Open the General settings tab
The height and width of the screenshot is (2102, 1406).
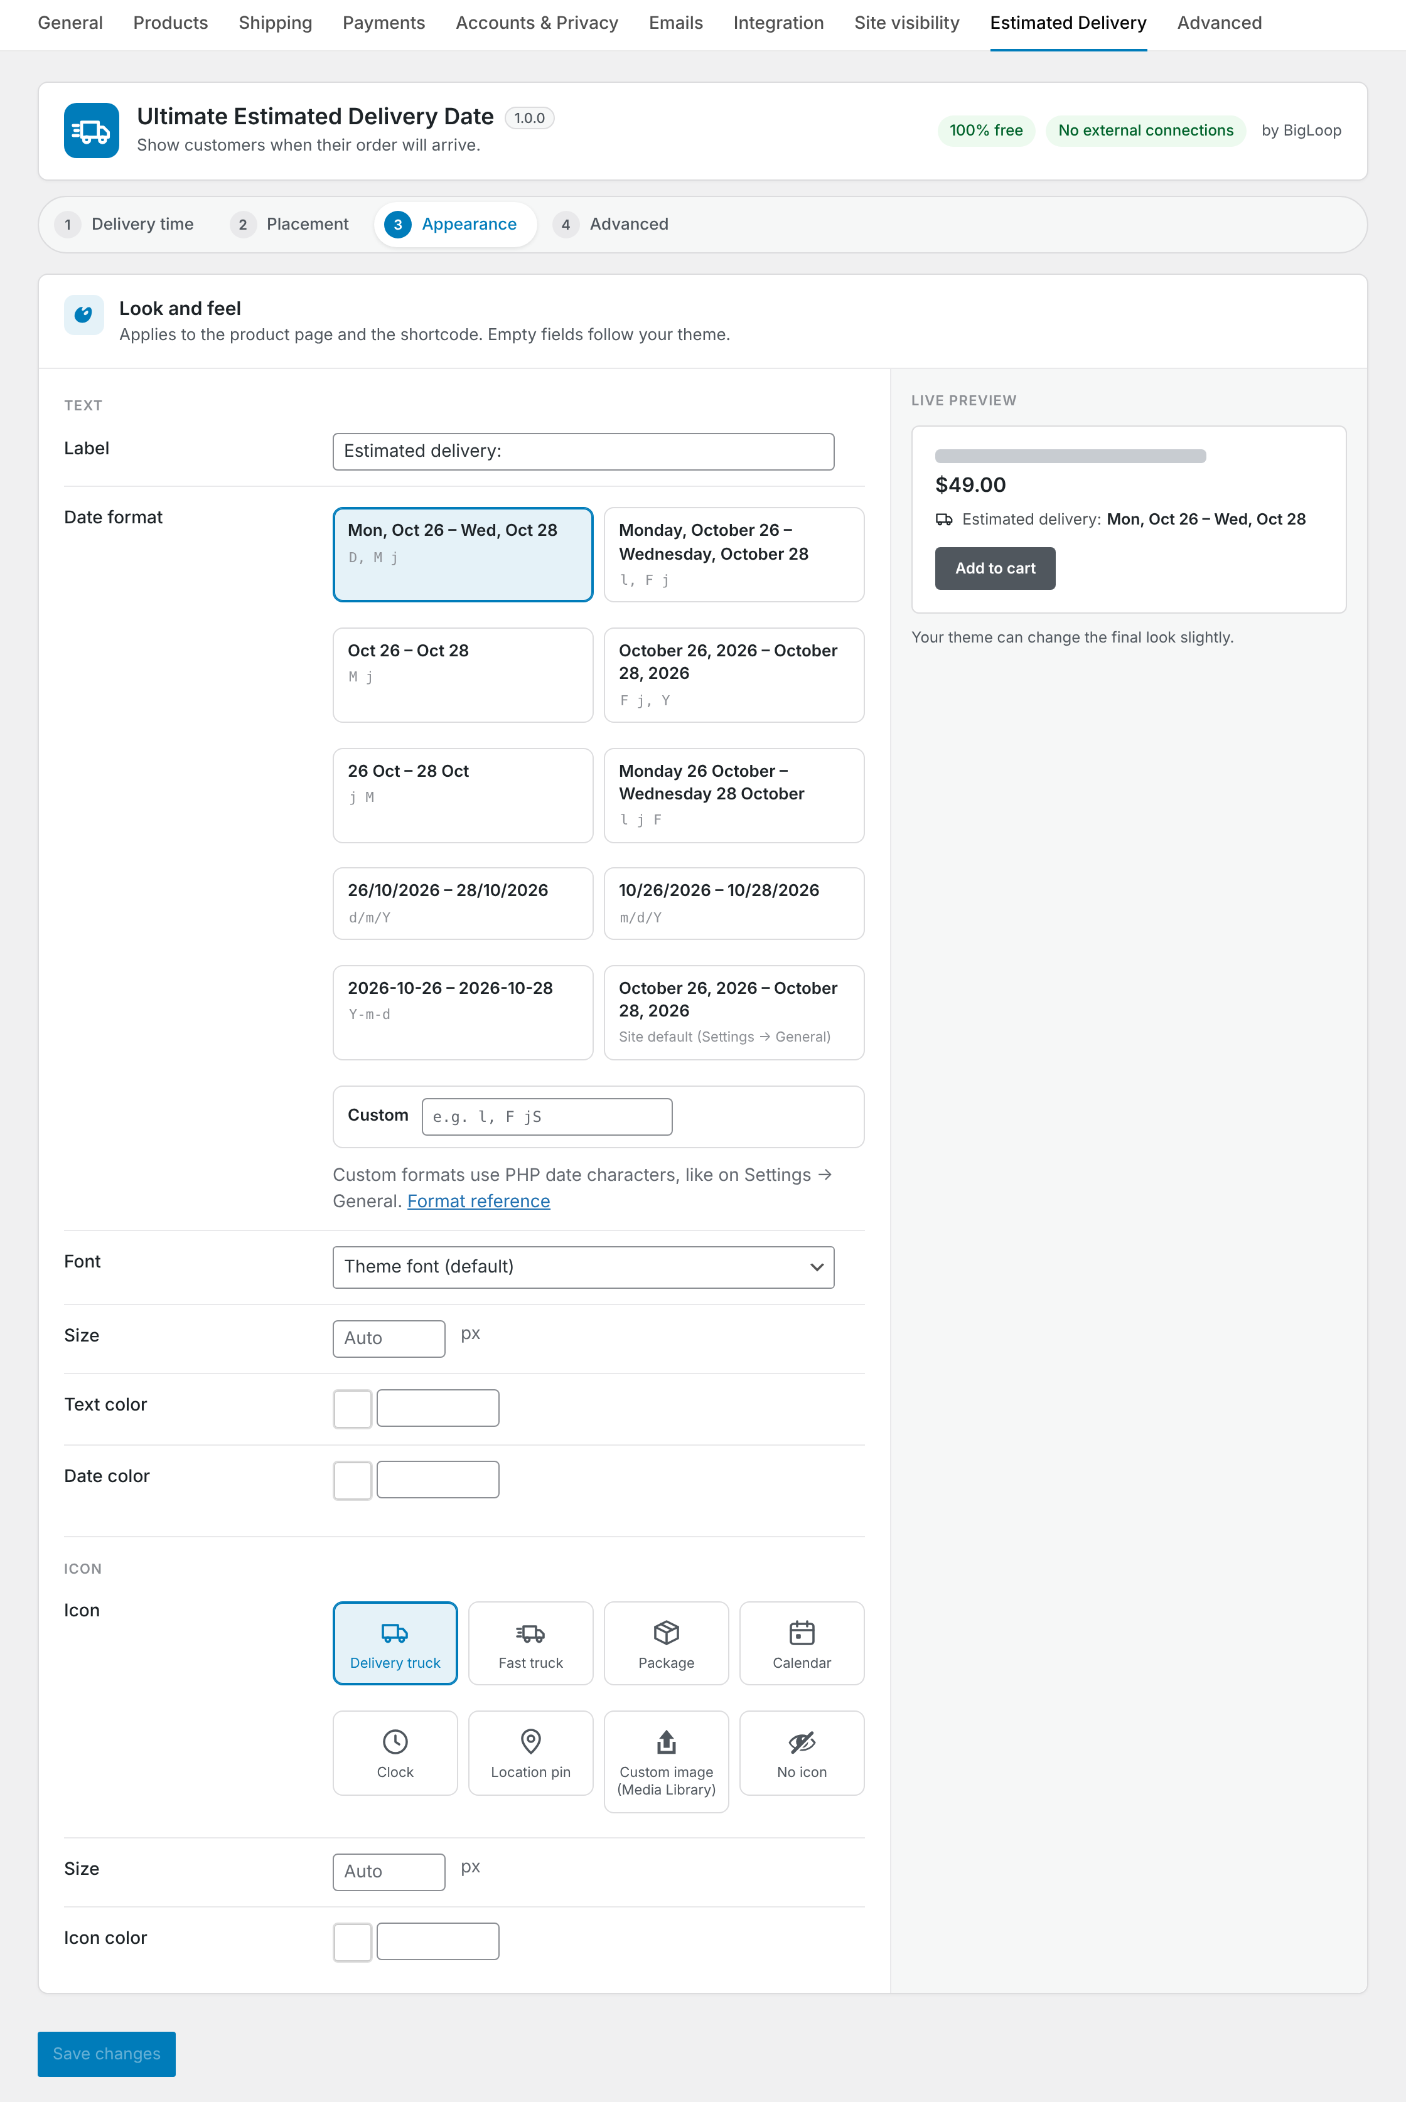(x=70, y=23)
